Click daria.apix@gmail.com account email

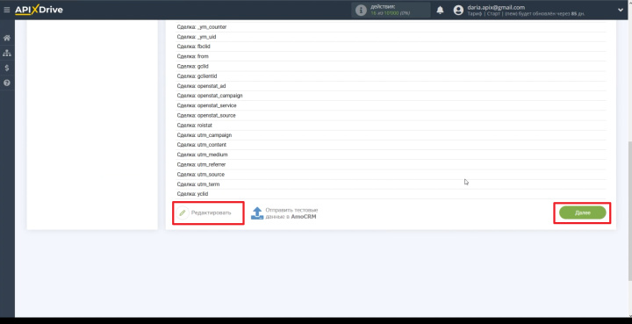[x=496, y=7]
